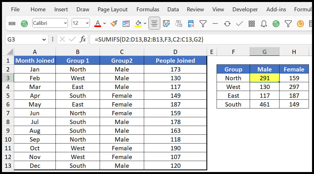Click the Female header in column H
Viewport: 314px width, 174px height.
pyautogui.click(x=294, y=69)
